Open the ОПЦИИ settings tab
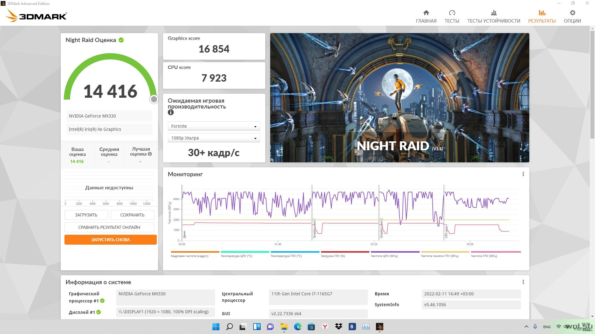The image size is (595, 334). click(x=572, y=16)
